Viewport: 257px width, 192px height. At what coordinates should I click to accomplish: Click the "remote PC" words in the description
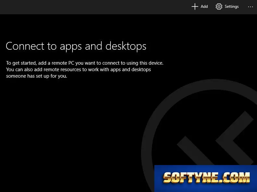63,63
